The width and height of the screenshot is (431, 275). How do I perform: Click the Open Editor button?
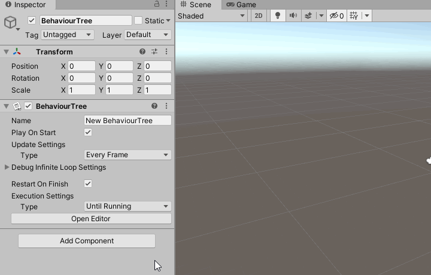(x=91, y=219)
